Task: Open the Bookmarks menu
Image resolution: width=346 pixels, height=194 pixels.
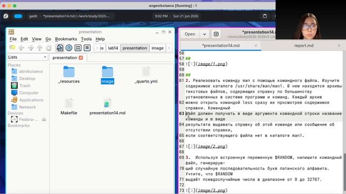Action: coord(66,39)
